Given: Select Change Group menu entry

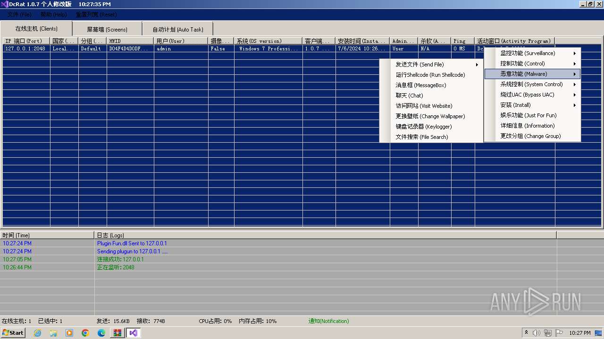Looking at the screenshot, I should 532,136.
